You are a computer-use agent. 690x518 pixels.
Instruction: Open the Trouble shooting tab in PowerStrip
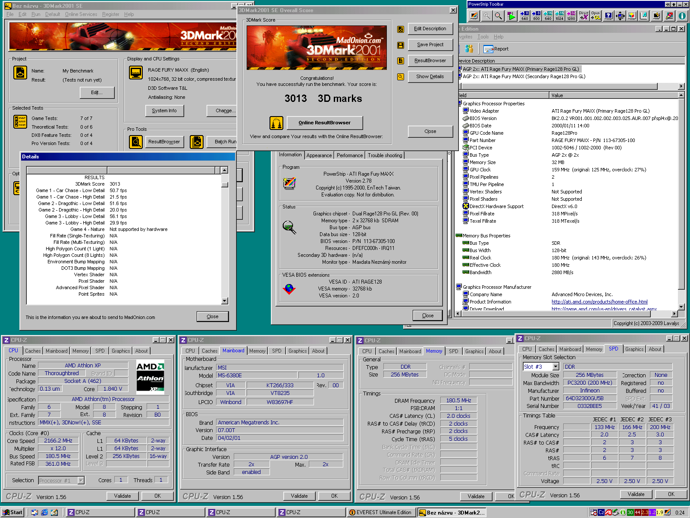point(385,155)
